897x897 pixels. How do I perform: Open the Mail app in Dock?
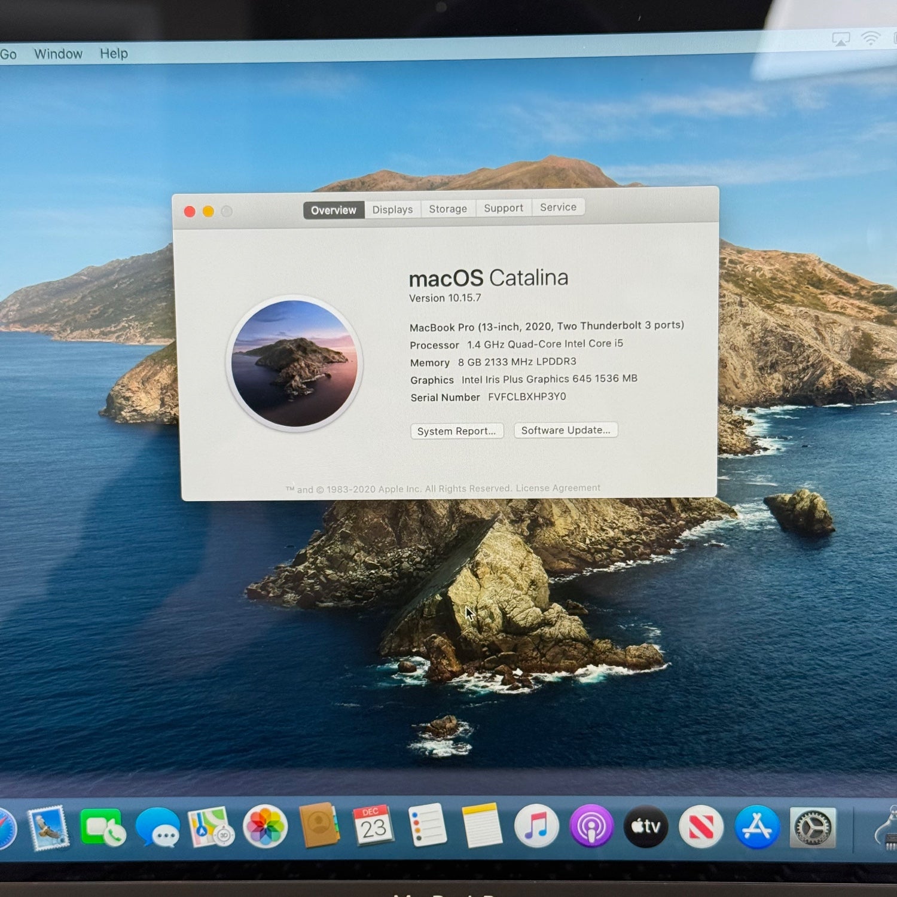point(48,828)
